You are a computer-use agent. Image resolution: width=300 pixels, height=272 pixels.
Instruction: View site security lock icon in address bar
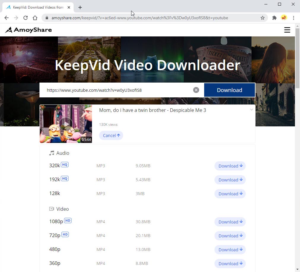(x=47, y=18)
